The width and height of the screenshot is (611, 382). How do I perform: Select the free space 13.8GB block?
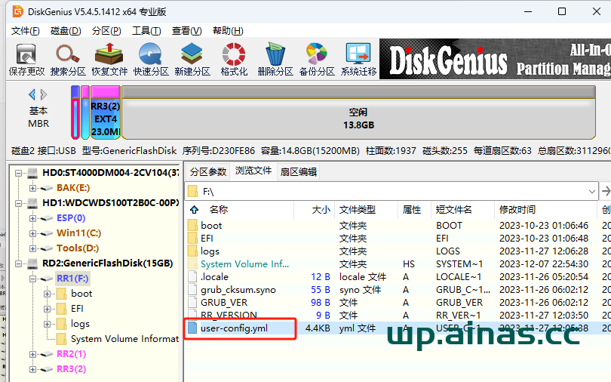(358, 112)
